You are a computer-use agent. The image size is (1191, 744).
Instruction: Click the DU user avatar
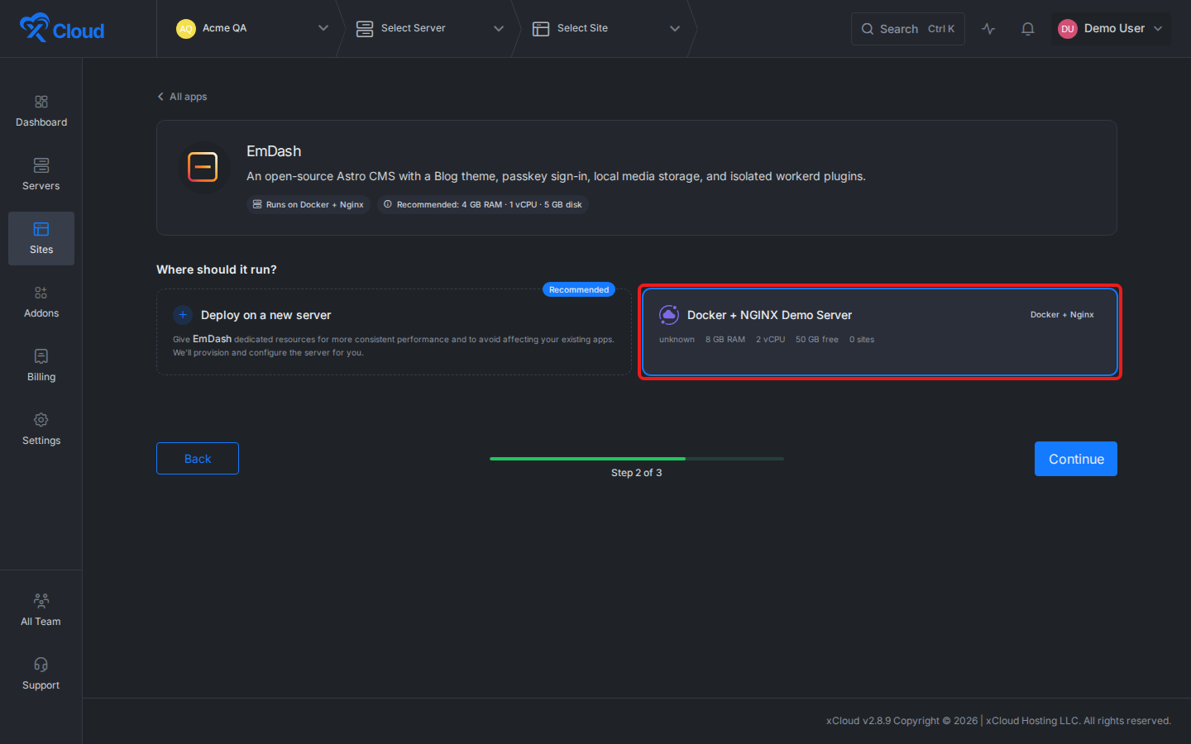pos(1068,29)
